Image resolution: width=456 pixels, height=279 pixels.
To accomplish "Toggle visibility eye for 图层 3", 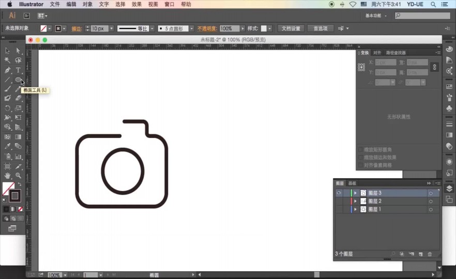I will 339,193.
